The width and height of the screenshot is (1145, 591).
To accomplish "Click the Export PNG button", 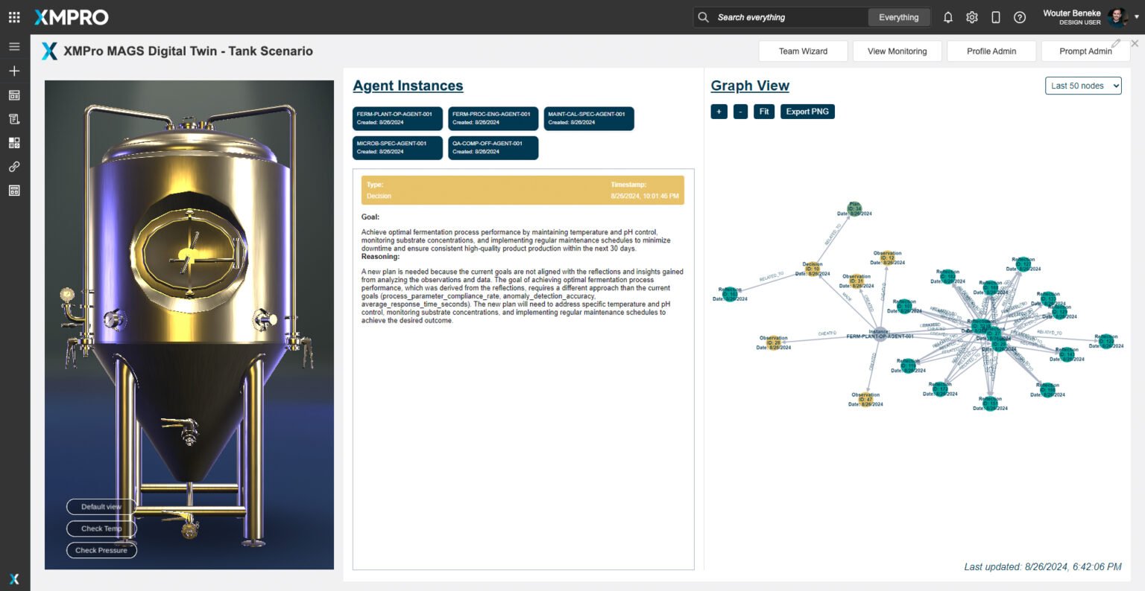I will [807, 112].
